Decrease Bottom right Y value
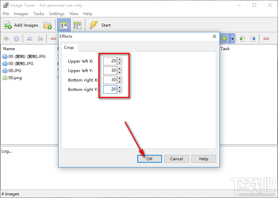The width and height of the screenshot is (278, 198). (x=120, y=91)
